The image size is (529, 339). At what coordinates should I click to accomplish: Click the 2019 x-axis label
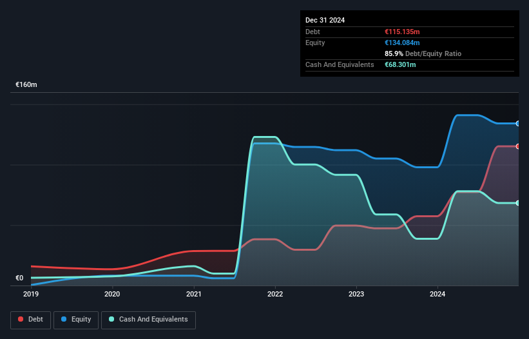click(31, 294)
